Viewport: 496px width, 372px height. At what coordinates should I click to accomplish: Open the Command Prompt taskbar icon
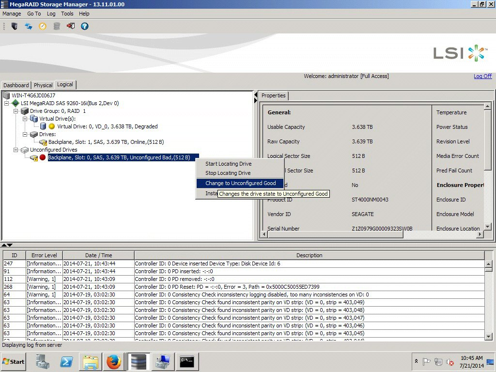[187, 361]
